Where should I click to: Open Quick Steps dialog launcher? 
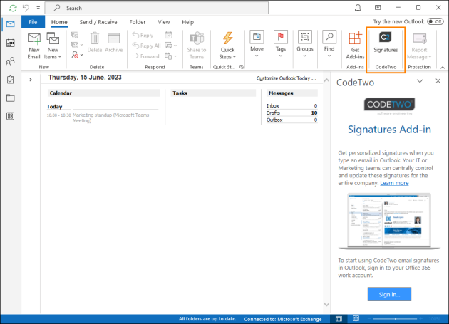coord(242,67)
